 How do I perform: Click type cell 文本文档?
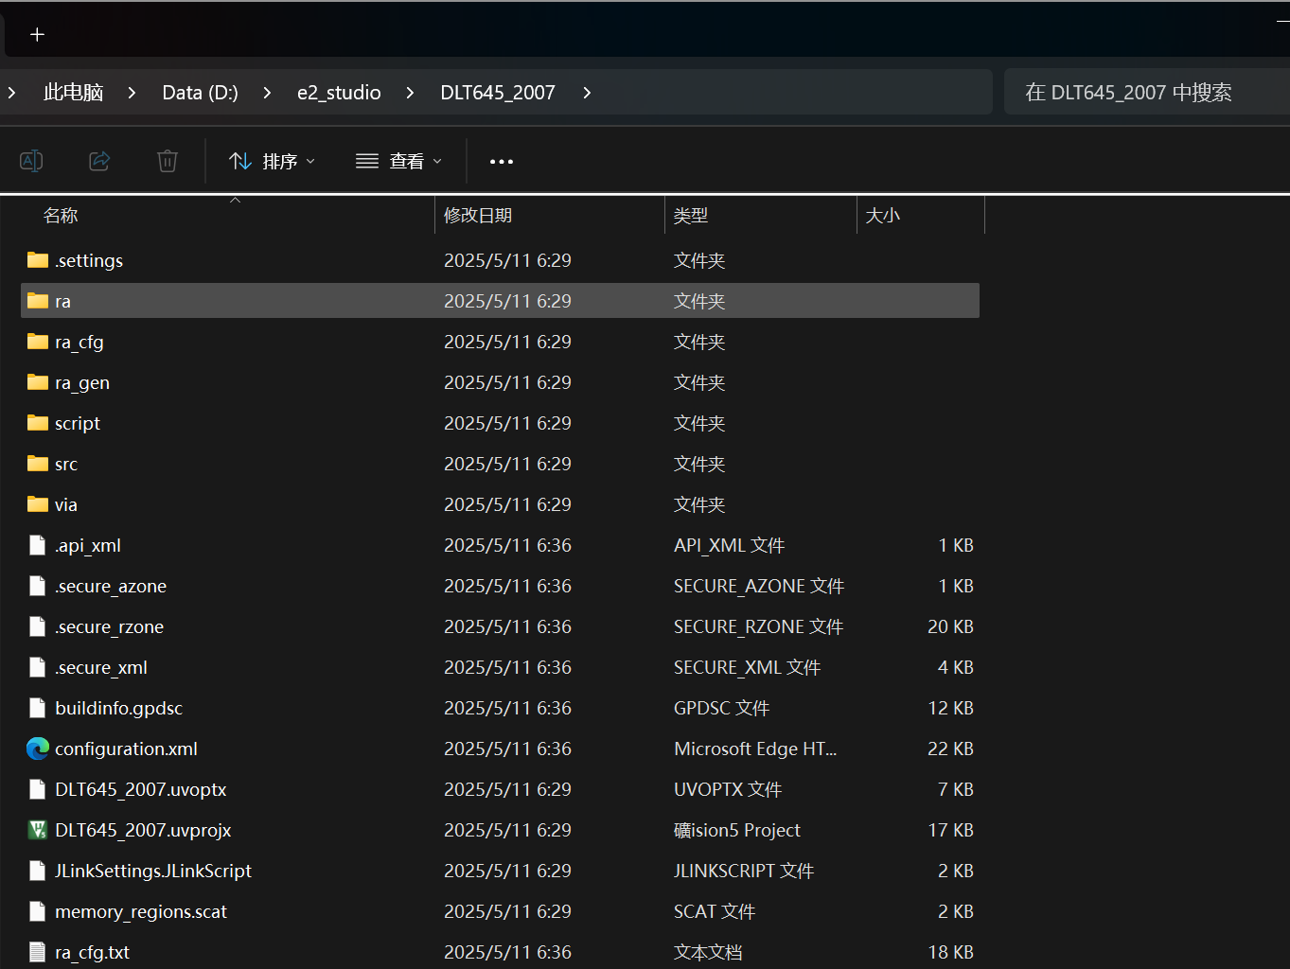pos(708,952)
